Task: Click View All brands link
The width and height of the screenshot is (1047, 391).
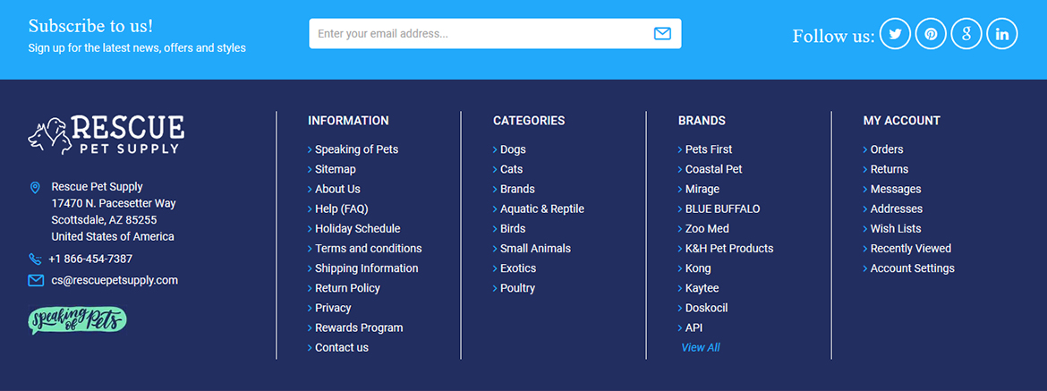Action: (x=701, y=348)
